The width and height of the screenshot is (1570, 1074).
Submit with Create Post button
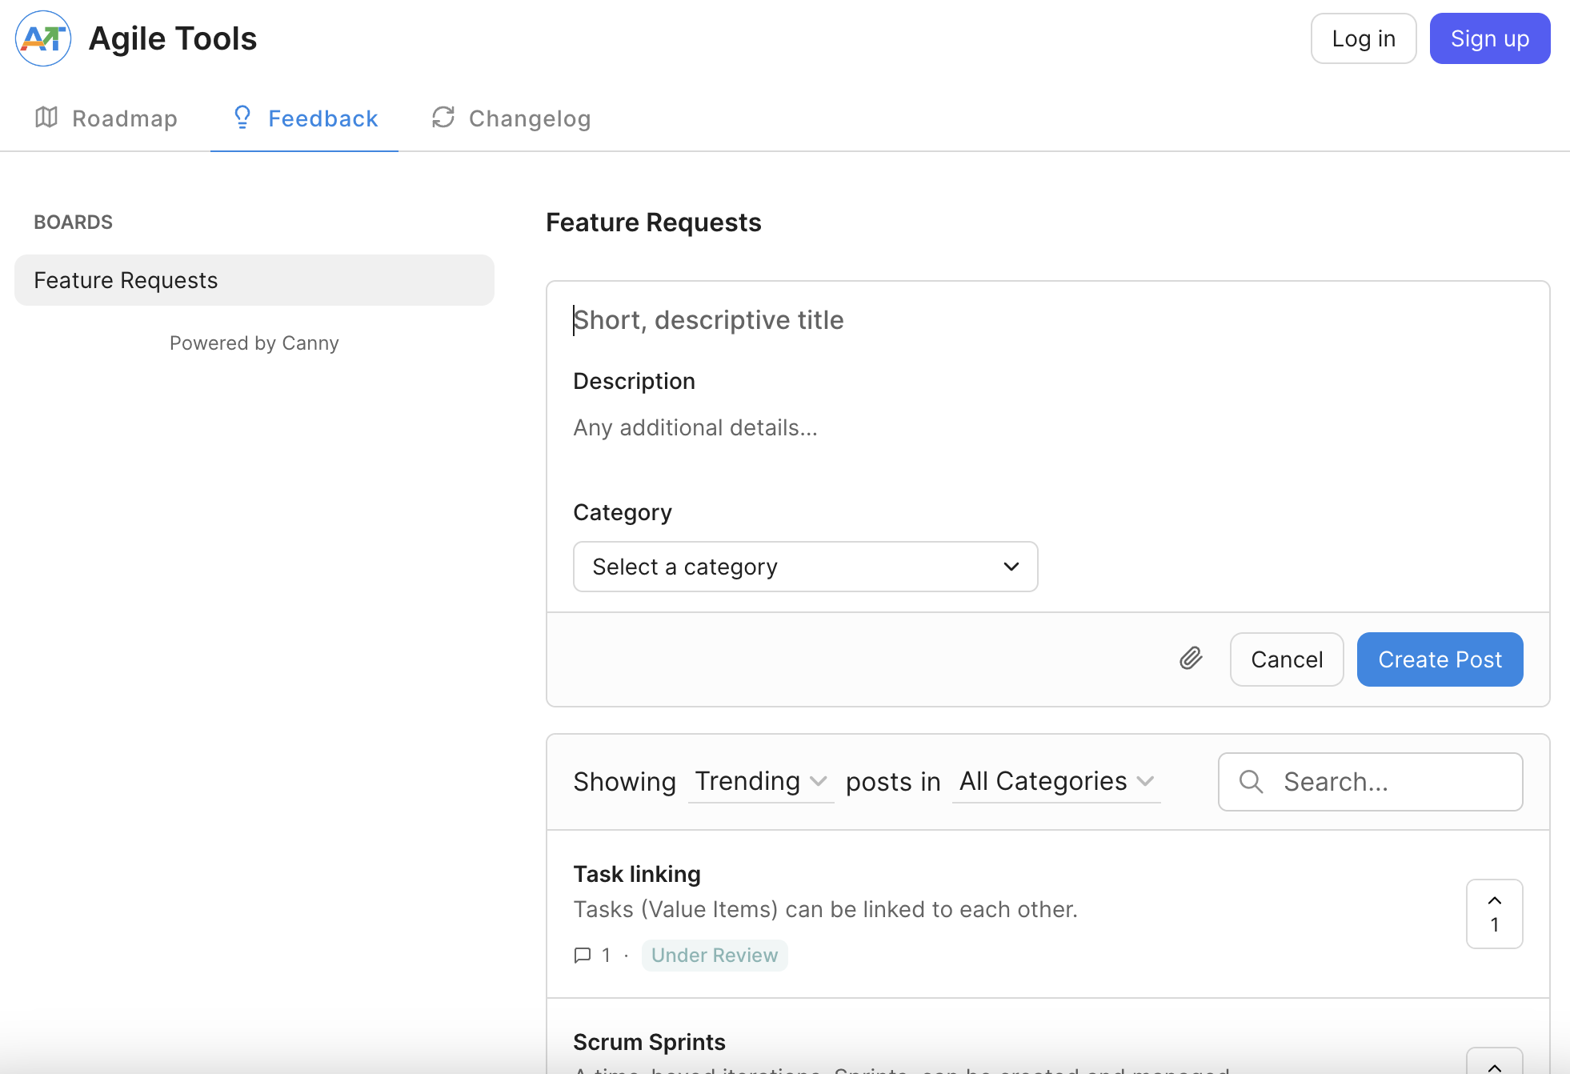[1440, 659]
